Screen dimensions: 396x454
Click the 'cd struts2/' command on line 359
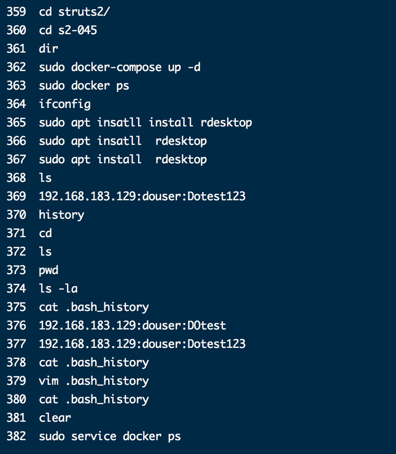tap(74, 12)
